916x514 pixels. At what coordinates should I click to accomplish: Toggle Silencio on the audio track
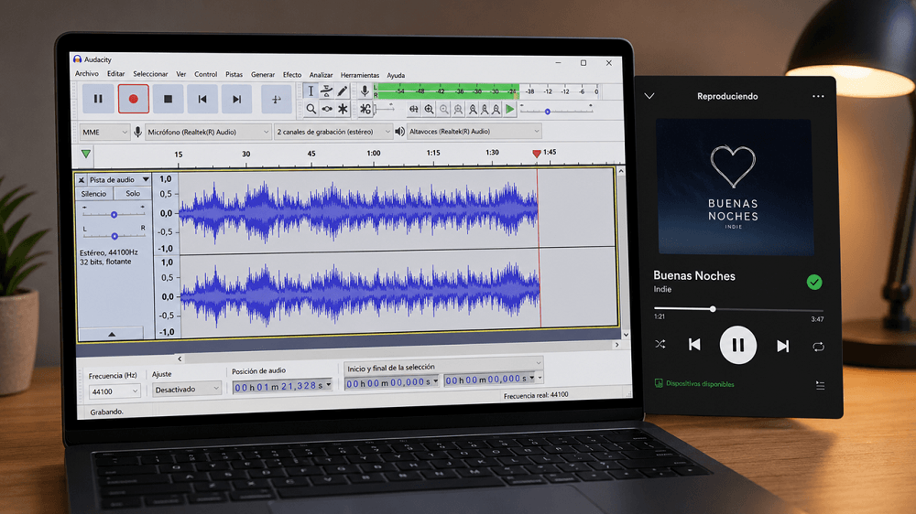(x=93, y=194)
